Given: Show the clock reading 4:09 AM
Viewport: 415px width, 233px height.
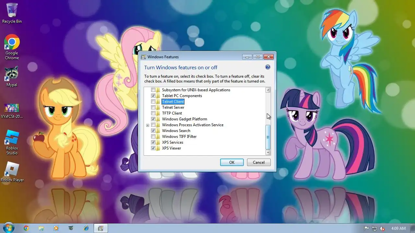Looking at the screenshot, I should click(398, 228).
